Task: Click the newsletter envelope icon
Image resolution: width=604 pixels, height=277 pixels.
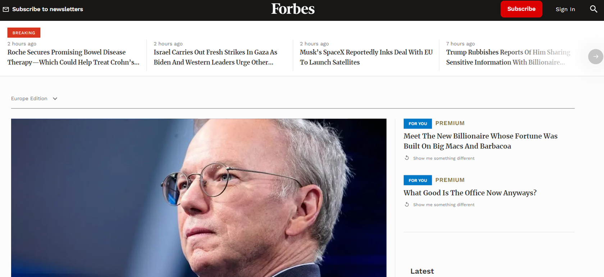Action: (6, 9)
